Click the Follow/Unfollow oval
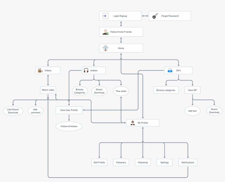This screenshot has width=225, height=182. pos(69,126)
